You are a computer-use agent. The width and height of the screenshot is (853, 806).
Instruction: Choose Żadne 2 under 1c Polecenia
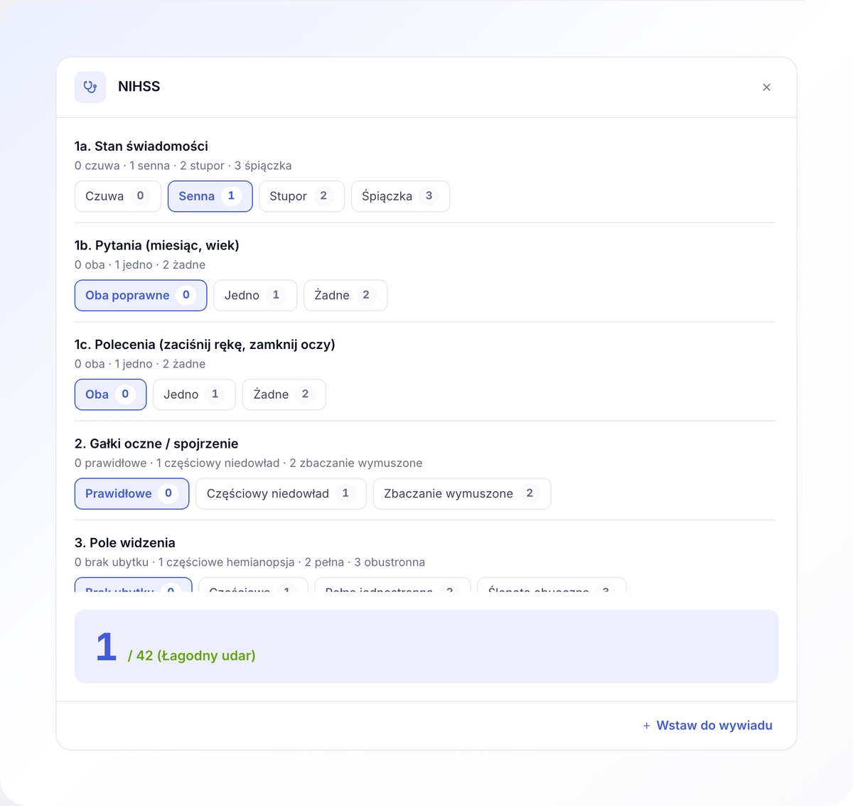pyautogui.click(x=284, y=394)
